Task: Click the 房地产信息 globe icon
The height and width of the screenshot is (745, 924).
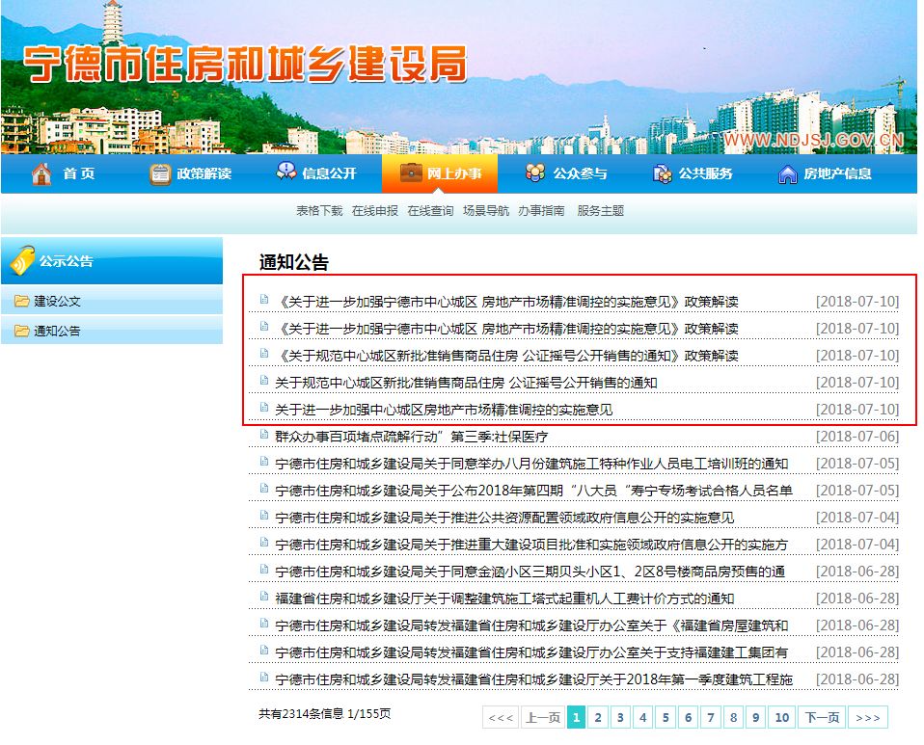Action: pyautogui.click(x=788, y=173)
